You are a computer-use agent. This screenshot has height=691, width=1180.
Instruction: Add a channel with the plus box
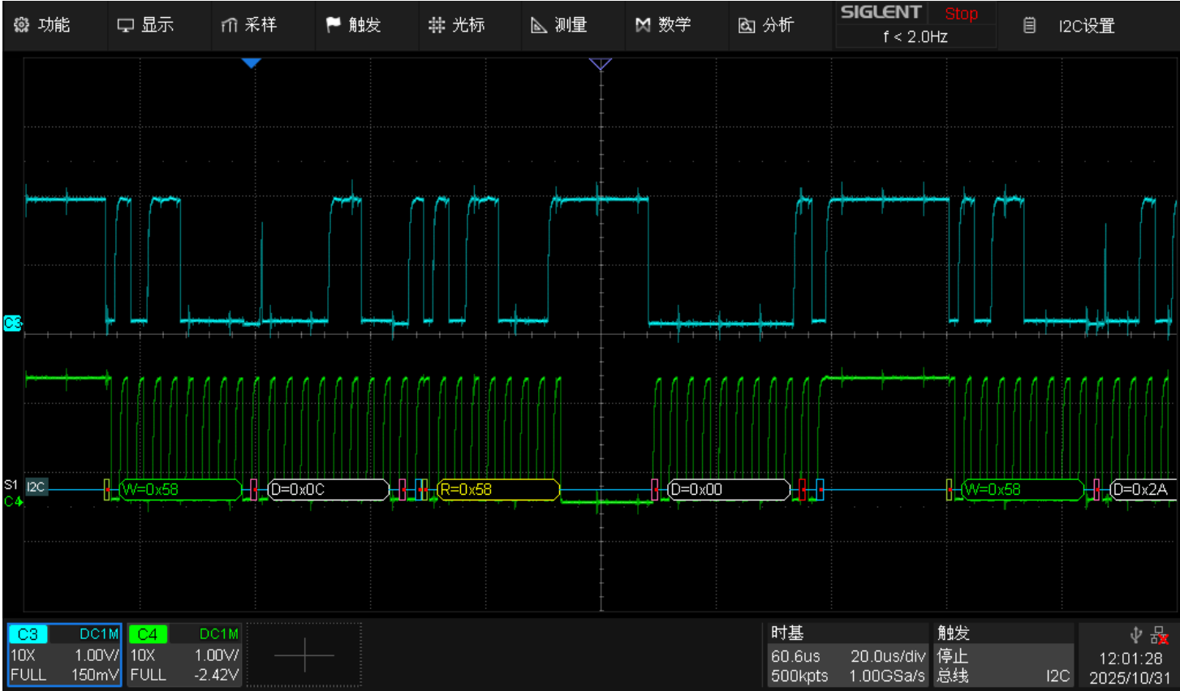tap(304, 655)
